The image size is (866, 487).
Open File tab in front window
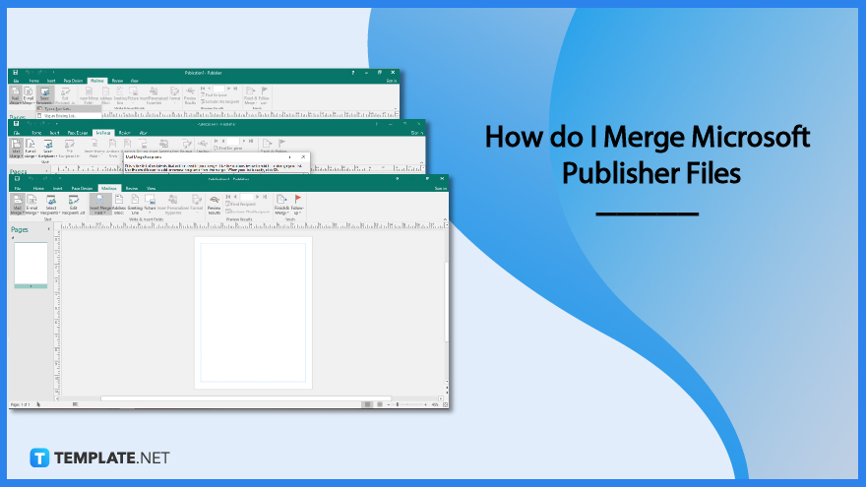pos(18,188)
